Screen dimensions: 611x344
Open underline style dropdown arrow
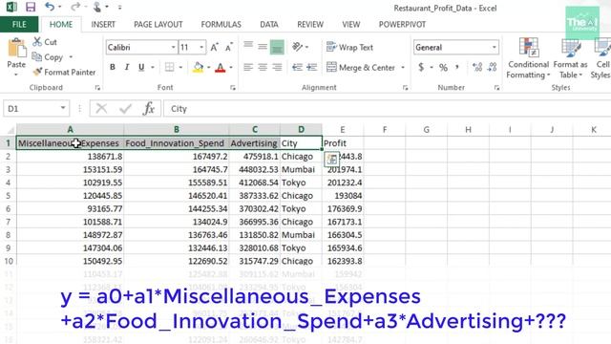[153, 68]
